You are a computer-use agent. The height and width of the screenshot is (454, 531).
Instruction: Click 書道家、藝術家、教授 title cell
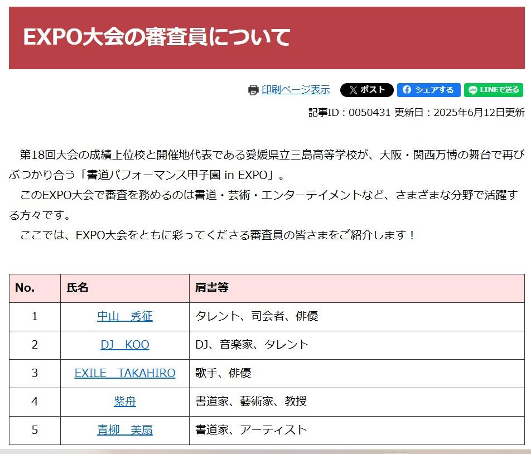[357, 402]
